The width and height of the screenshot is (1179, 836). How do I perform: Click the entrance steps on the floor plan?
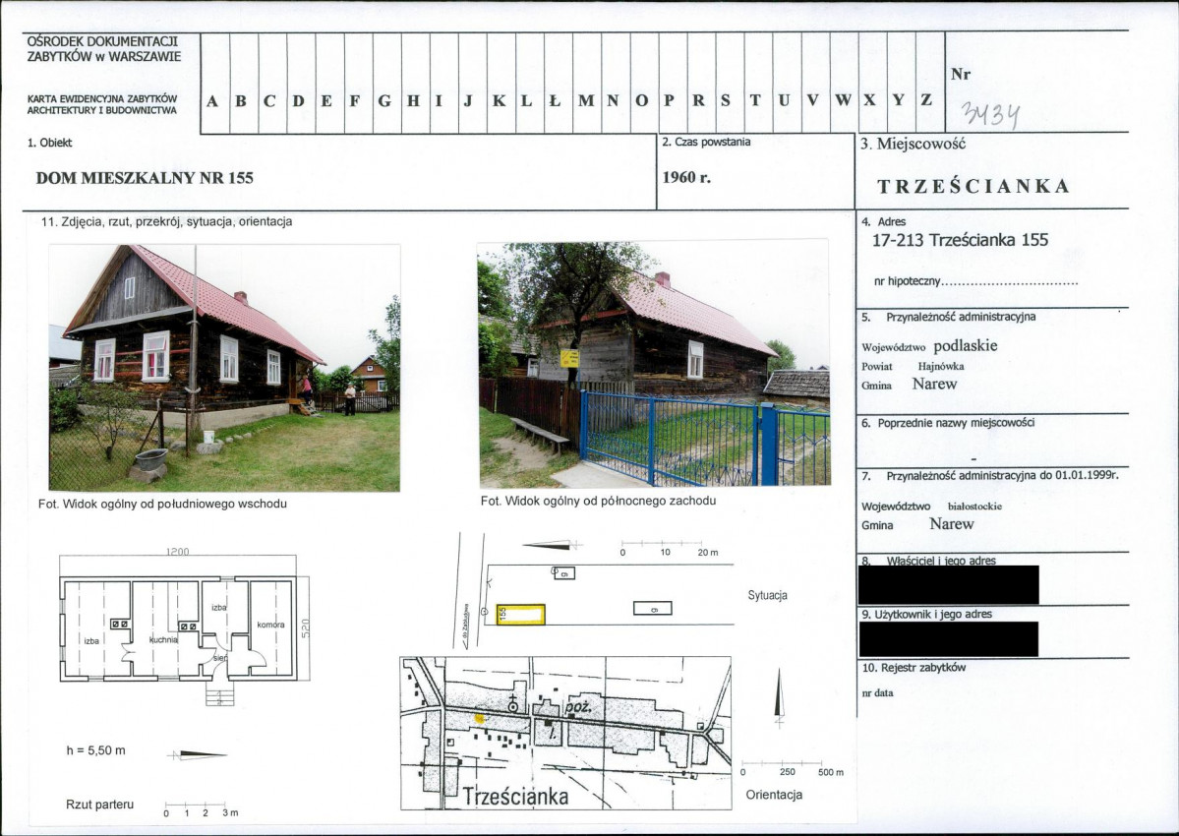pos(219,693)
